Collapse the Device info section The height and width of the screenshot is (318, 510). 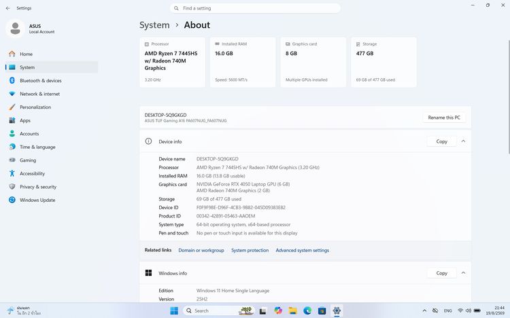[463, 141]
